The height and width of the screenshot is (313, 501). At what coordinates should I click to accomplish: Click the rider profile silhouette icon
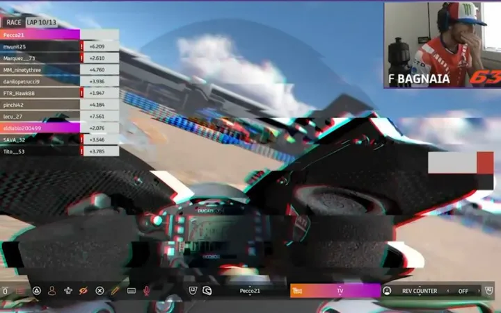pyautogui.click(x=52, y=291)
